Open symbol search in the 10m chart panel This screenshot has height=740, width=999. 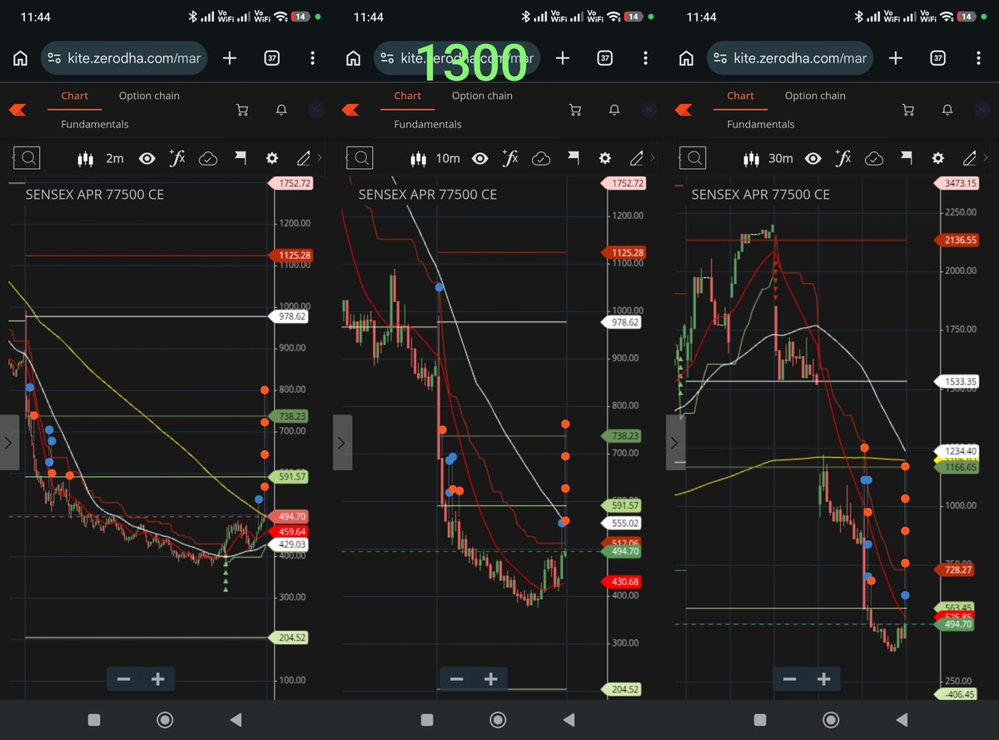click(x=360, y=157)
